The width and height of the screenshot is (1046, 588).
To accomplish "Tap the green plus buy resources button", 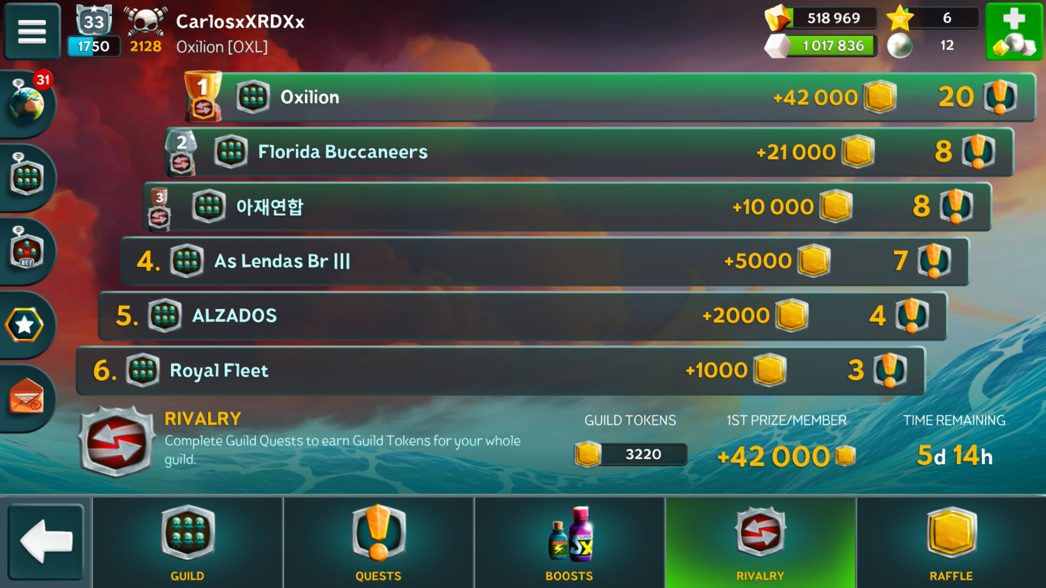I will pyautogui.click(x=1014, y=31).
